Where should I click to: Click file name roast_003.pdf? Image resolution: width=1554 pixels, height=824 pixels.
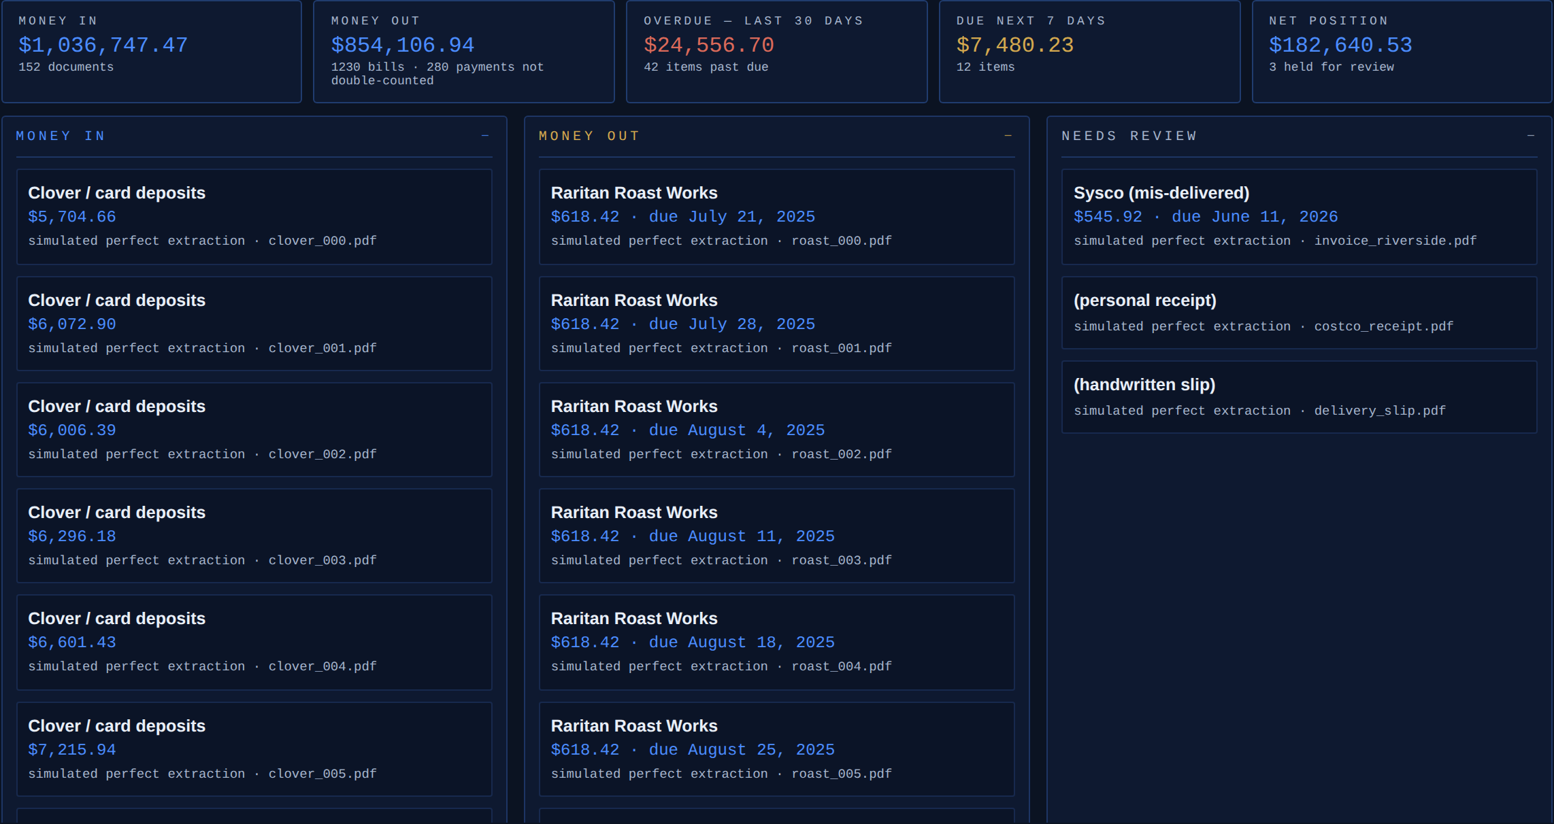tap(842, 560)
